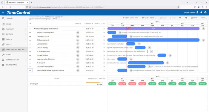Click the resource marker after the AI Research bar
The width and height of the screenshot is (209, 112).
tap(168, 63)
